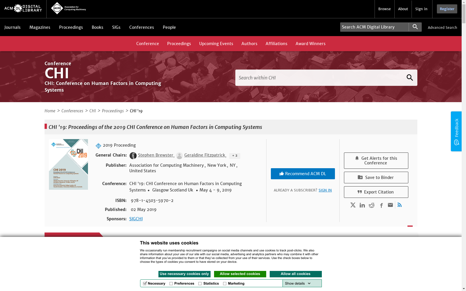466x291 pixels.
Task: Open the SIGCHI sponsor link
Action: click(x=136, y=219)
